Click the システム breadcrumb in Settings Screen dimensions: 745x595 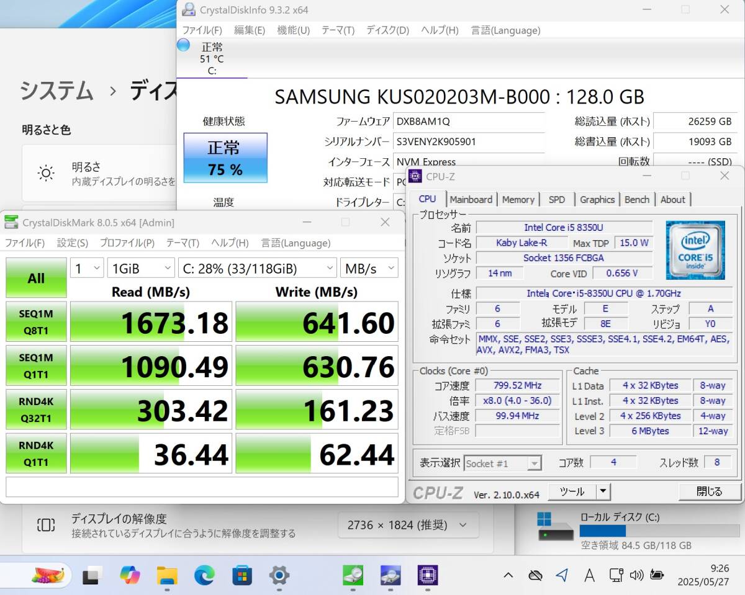(x=56, y=91)
